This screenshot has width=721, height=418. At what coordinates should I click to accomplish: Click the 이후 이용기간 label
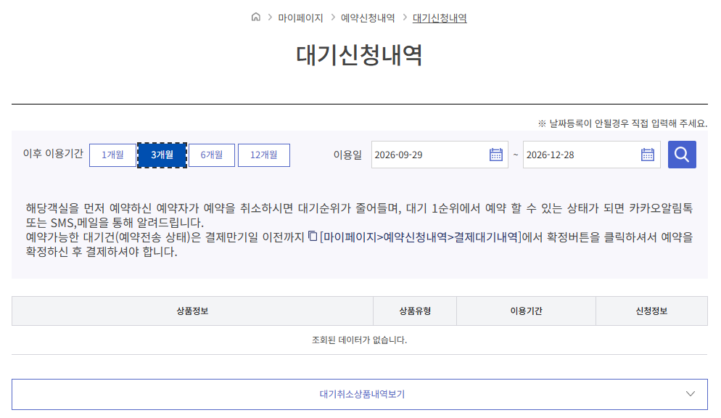54,154
